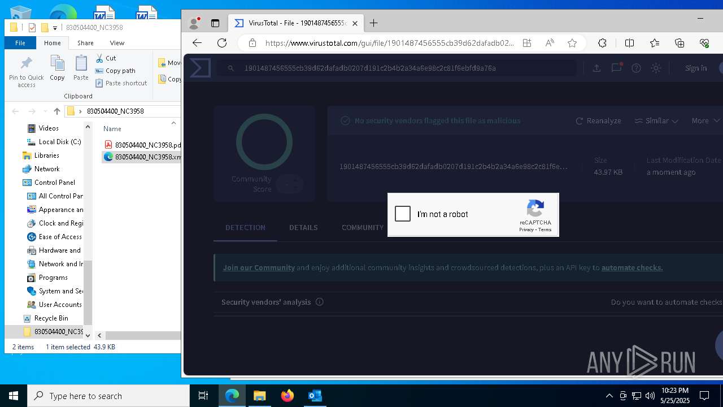Viewport: 723px width, 407px height.
Task: Open Edge collections icon
Action: [680, 43]
